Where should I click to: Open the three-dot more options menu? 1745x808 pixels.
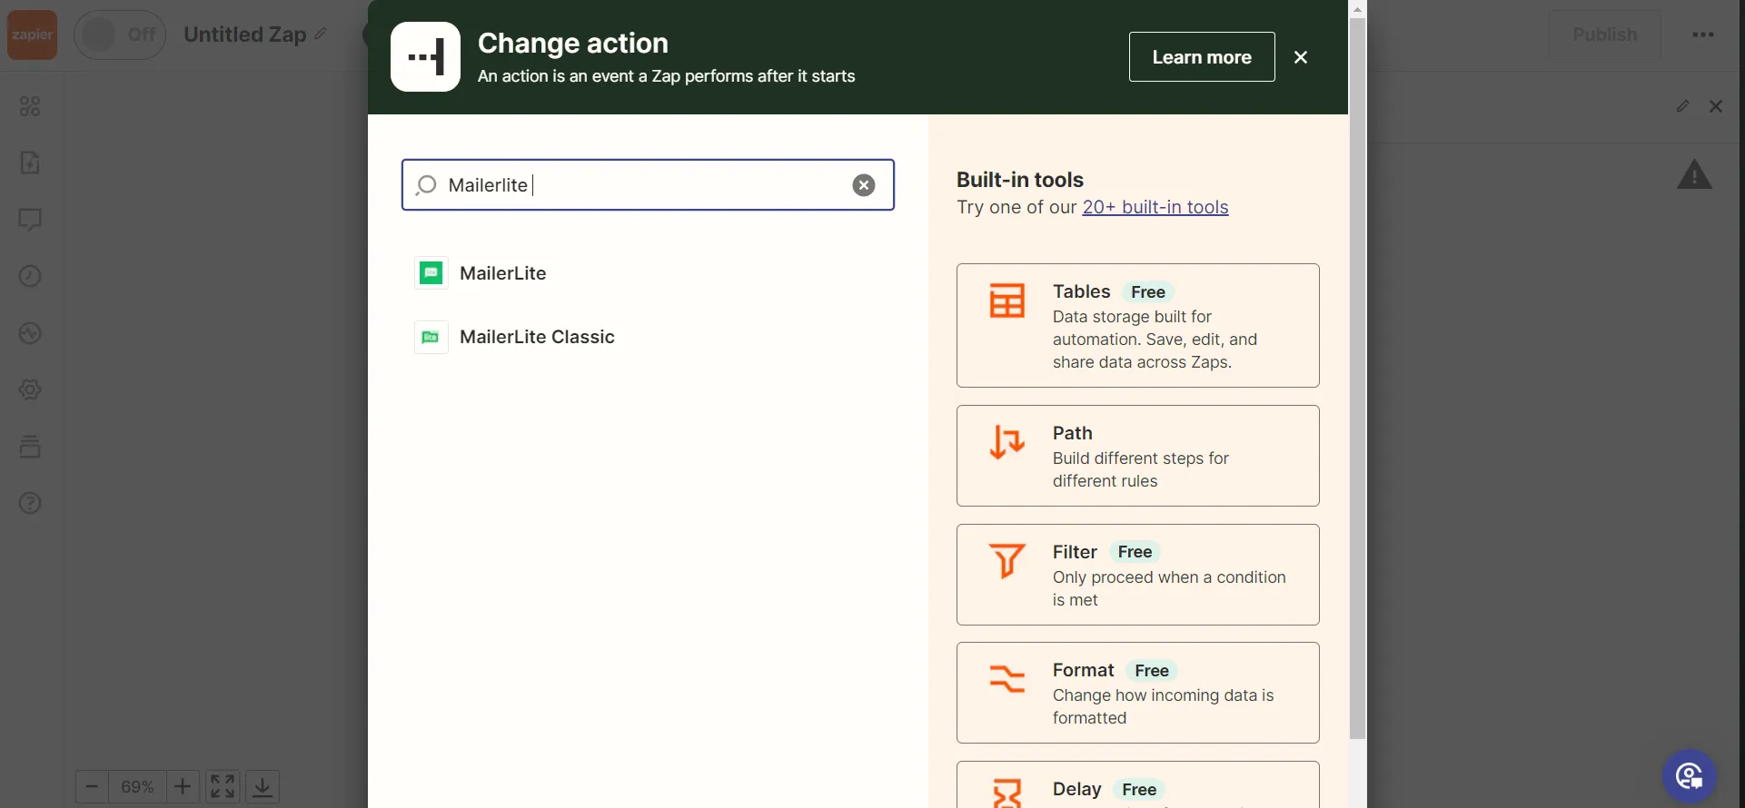pos(1703,34)
